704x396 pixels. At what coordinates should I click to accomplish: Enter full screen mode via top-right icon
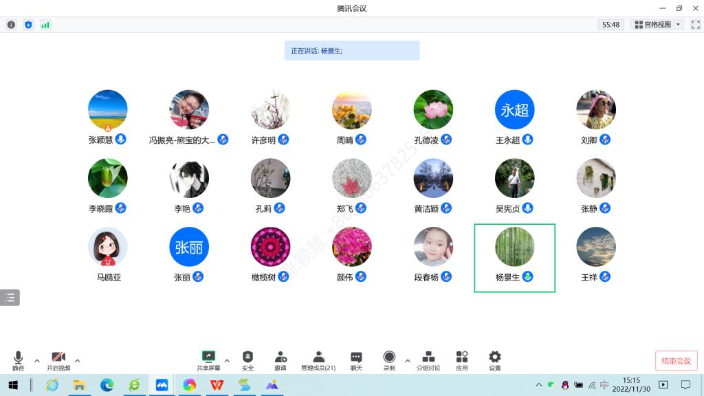[695, 25]
